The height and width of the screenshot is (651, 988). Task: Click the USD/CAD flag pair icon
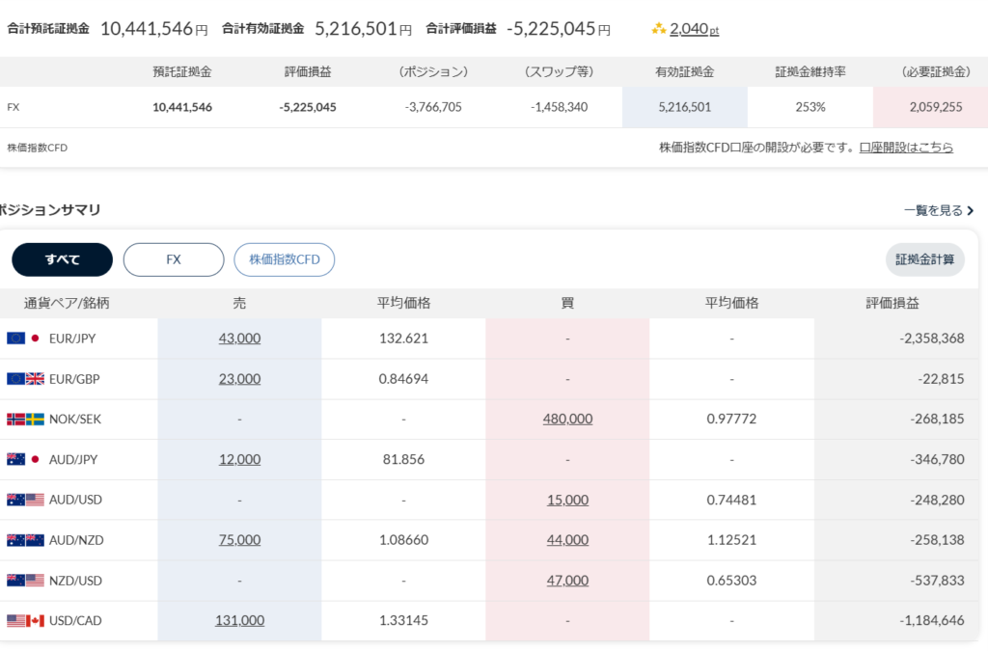pyautogui.click(x=25, y=621)
